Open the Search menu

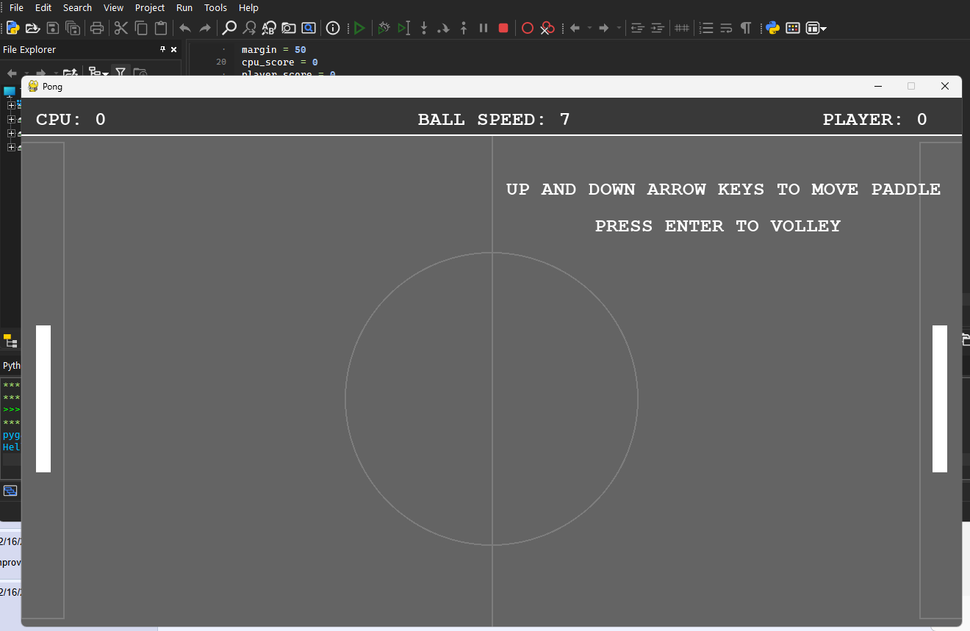77,7
